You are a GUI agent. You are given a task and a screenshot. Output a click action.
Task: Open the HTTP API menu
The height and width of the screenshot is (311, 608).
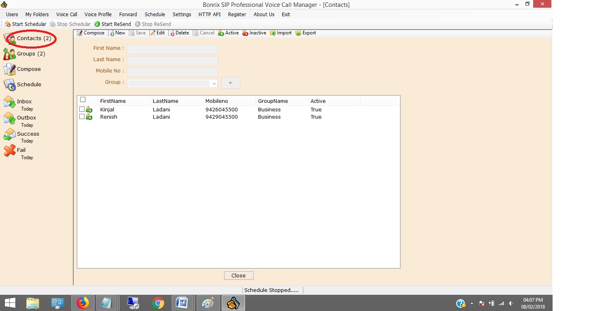tap(210, 14)
